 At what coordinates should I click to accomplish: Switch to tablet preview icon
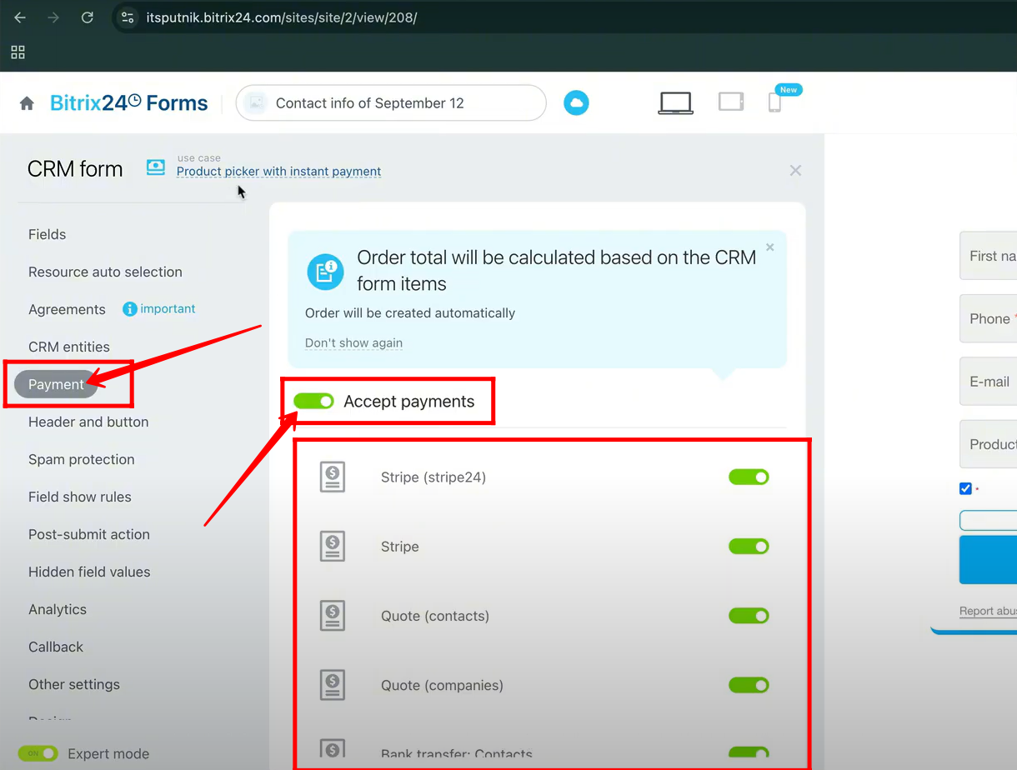point(730,102)
